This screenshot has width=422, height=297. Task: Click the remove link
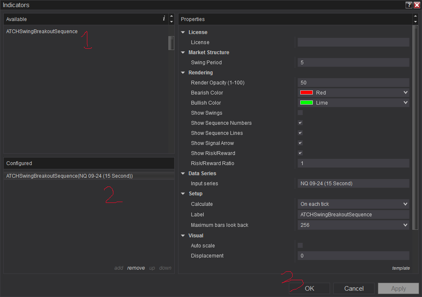[x=136, y=268]
